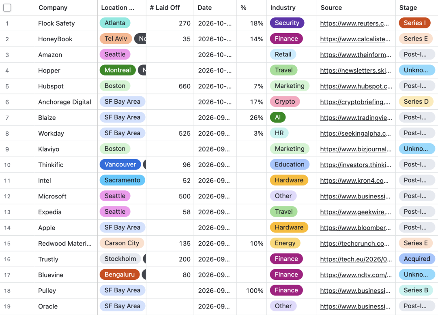Open the kron4 source link for Intel
This screenshot has height=315, width=438.
[x=354, y=181]
